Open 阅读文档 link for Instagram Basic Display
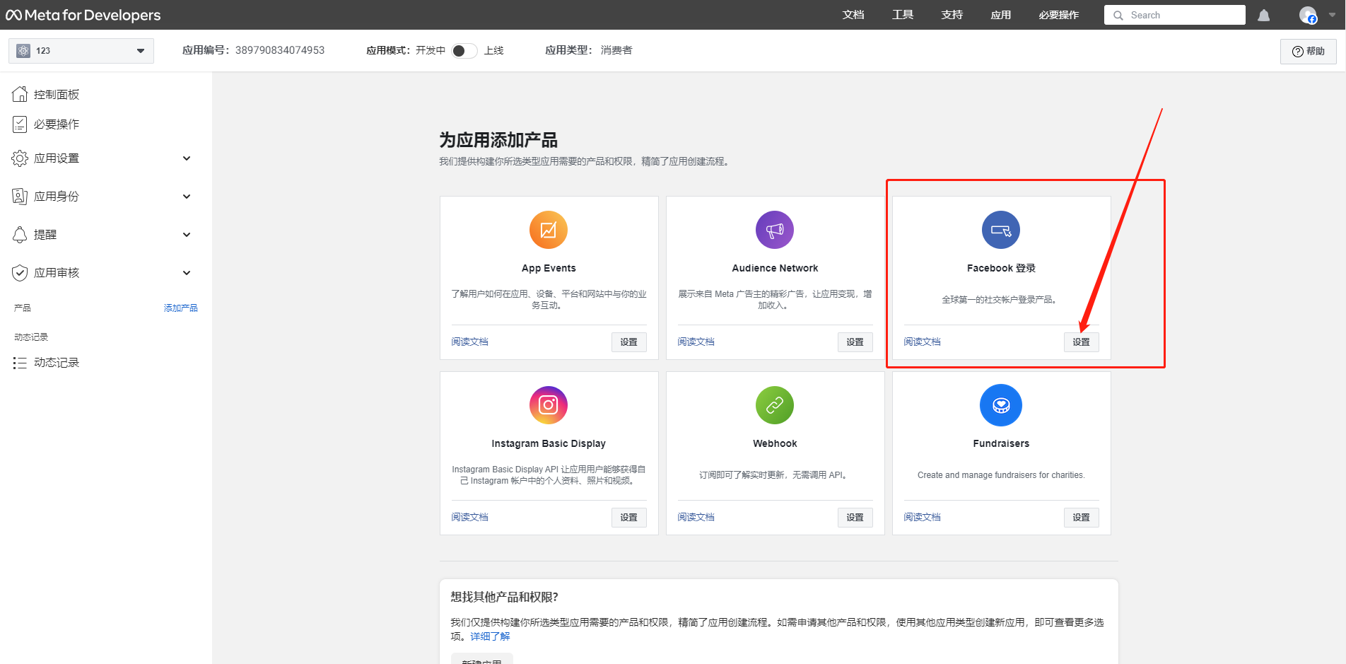 [x=470, y=518]
